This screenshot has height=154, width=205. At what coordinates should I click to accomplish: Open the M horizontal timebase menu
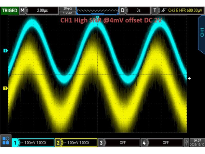pyautogui.click(x=23, y=11)
